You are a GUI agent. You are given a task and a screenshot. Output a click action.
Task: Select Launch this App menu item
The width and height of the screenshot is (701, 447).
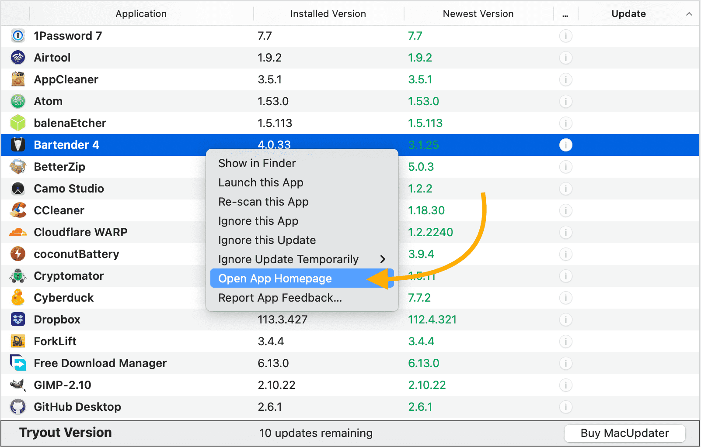pos(302,182)
